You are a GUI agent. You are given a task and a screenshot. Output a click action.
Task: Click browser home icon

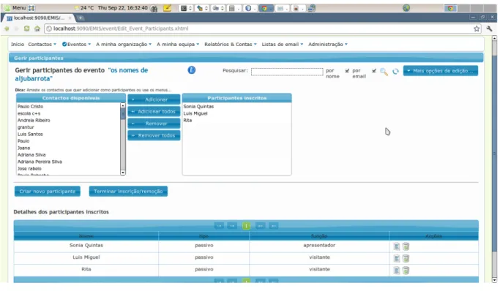tap(37, 29)
